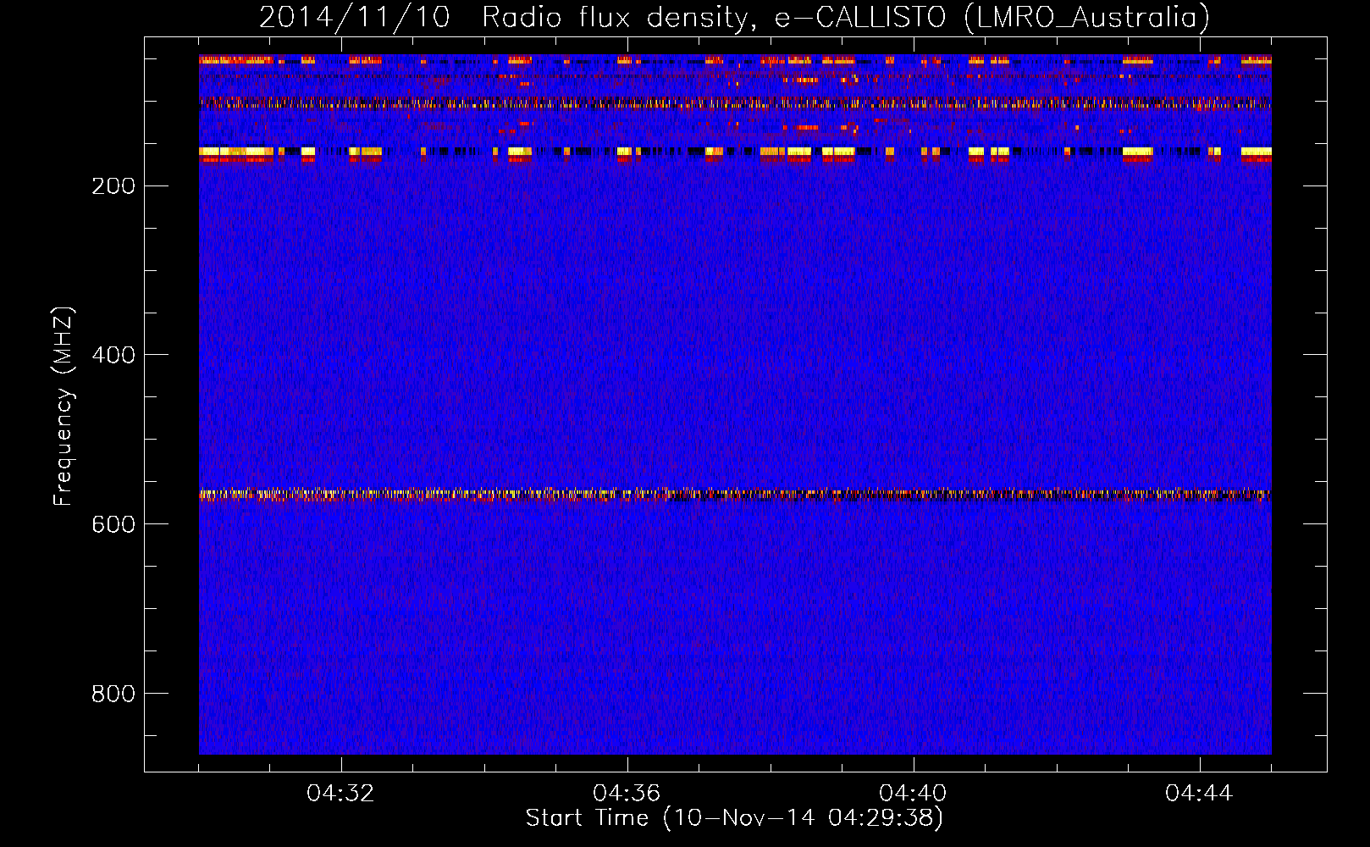The width and height of the screenshot is (1370, 847).
Task: Click the '04:40' time tick label
Action: pyautogui.click(x=913, y=794)
